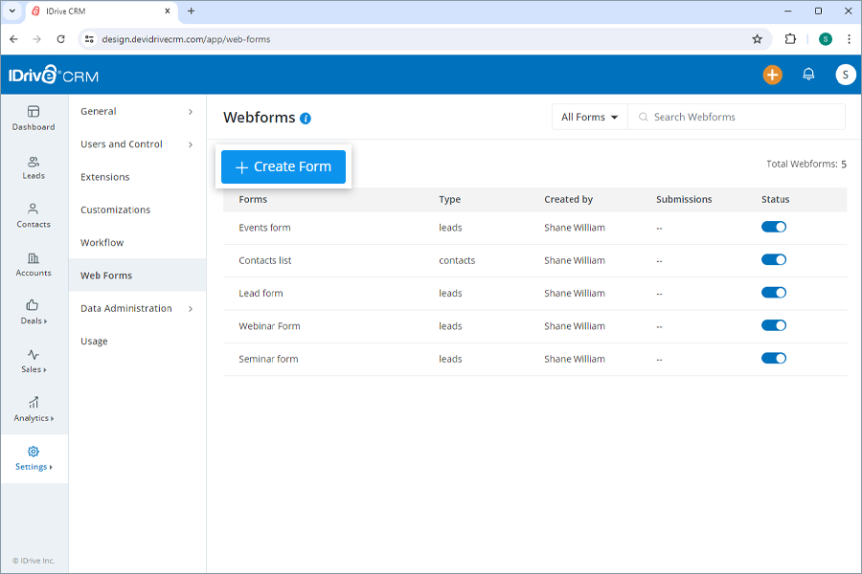The height and width of the screenshot is (574, 862).
Task: Disable the Events form status toggle
Action: [774, 227]
